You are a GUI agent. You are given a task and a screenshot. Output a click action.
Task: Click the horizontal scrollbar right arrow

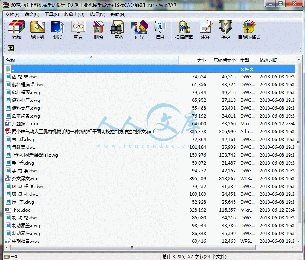coord(292,248)
